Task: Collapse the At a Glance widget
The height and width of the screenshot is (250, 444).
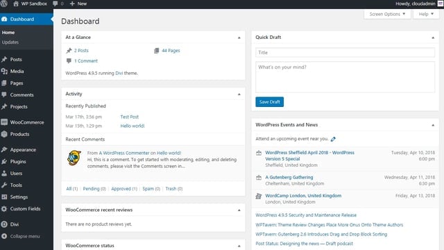Action: coord(239,37)
